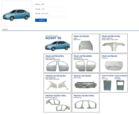Select the YRJ01-ACT06-301 trunk lid image
This screenshot has width=139, height=114.
click(114, 66)
